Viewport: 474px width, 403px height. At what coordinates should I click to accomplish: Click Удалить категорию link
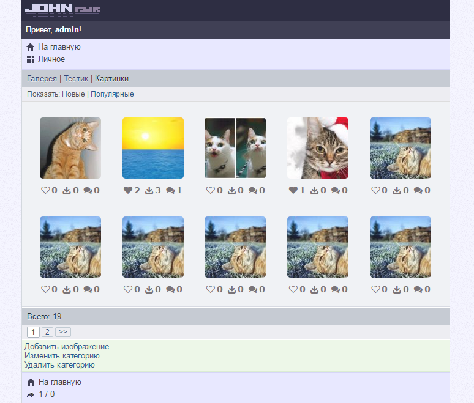(59, 365)
